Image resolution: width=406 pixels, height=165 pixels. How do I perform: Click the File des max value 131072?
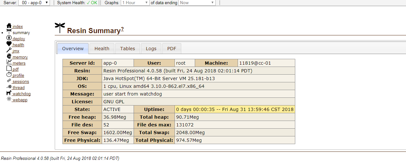(x=235, y=125)
